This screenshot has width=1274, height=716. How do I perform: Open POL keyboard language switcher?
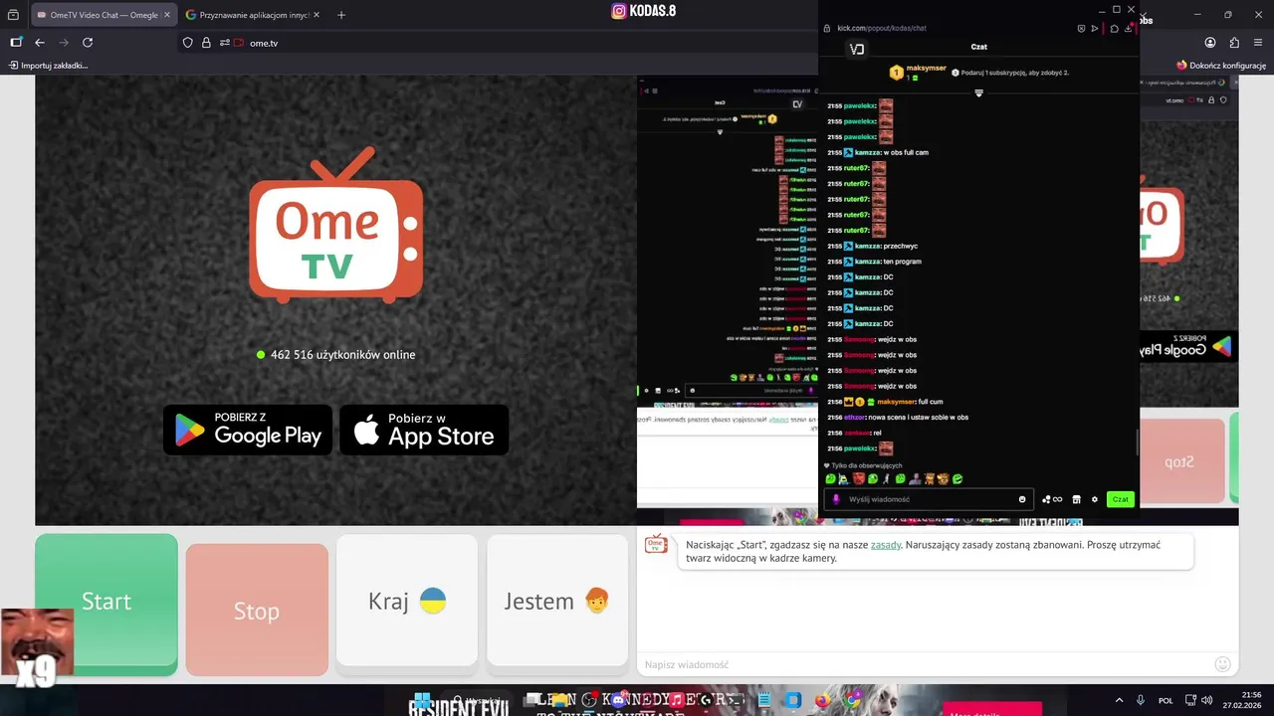[1166, 700]
